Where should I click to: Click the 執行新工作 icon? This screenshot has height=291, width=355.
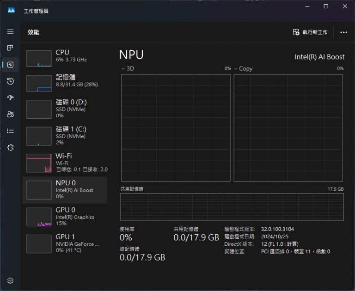[x=296, y=32]
